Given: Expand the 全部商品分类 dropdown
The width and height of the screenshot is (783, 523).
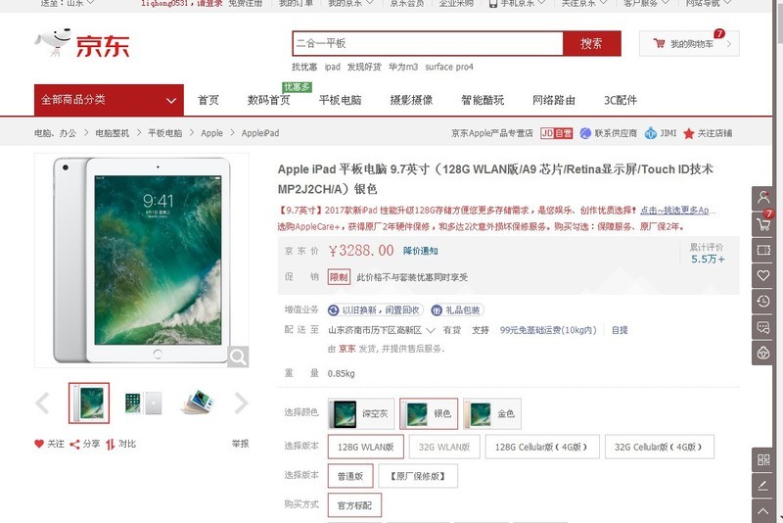Looking at the screenshot, I should coord(109,100).
